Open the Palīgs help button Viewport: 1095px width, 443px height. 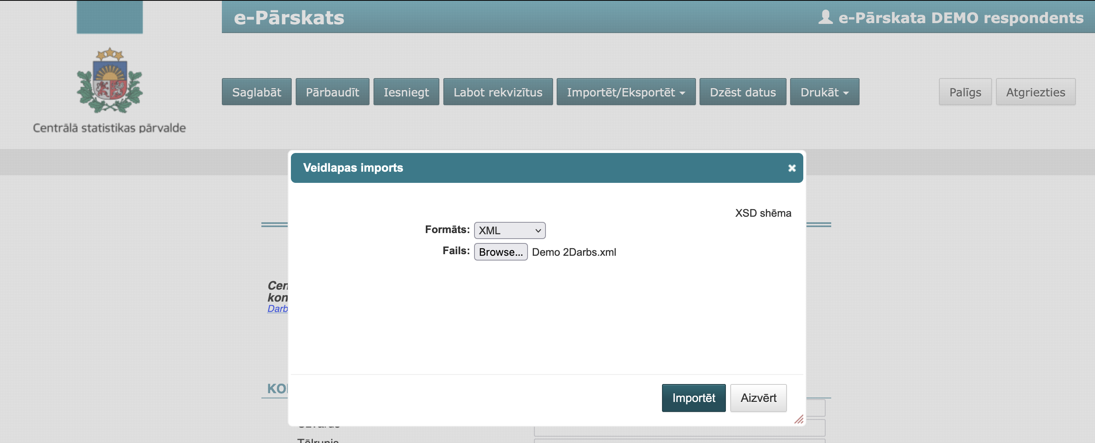point(965,92)
